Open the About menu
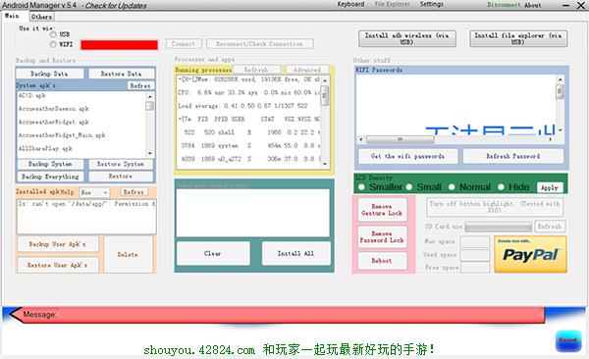This screenshot has height=359, width=589. coord(533,5)
